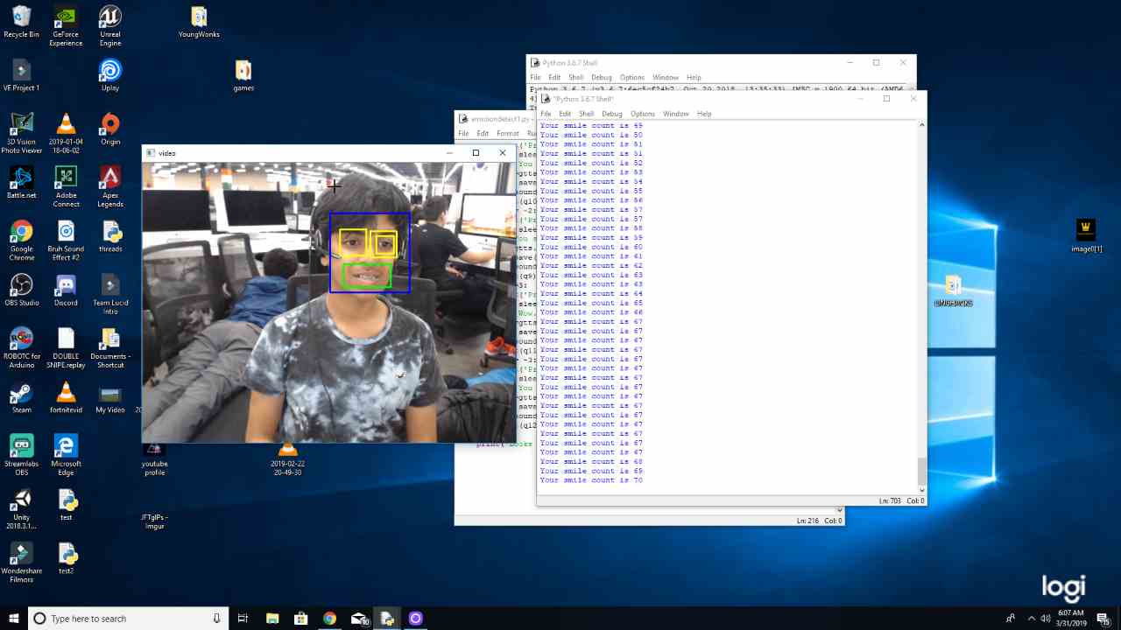Image resolution: width=1121 pixels, height=630 pixels.
Task: Select the Bruh Sound Effect #2 file
Action: (x=66, y=241)
